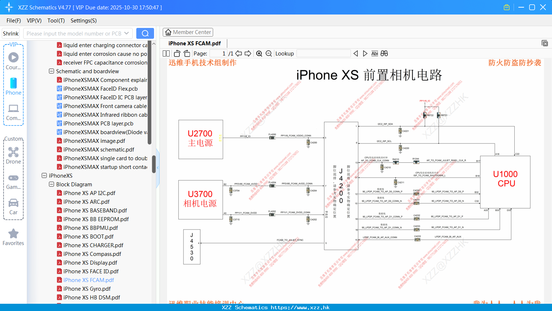552x311 pixels.
Task: Click the Lookup text field
Action: [324, 53]
